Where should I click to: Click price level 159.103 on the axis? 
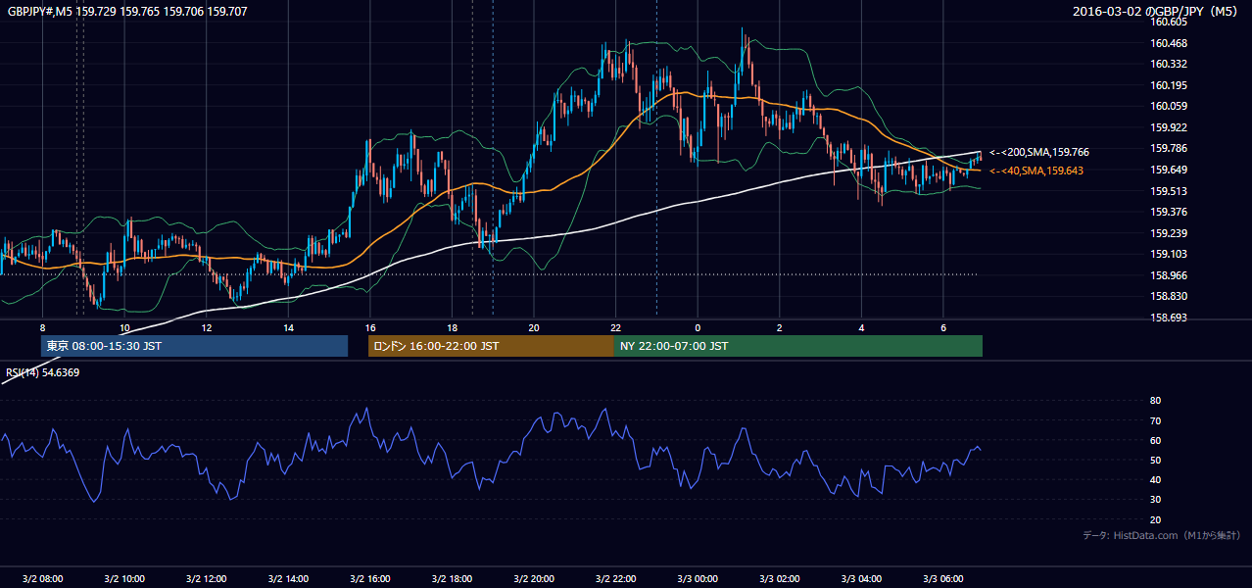(1169, 254)
